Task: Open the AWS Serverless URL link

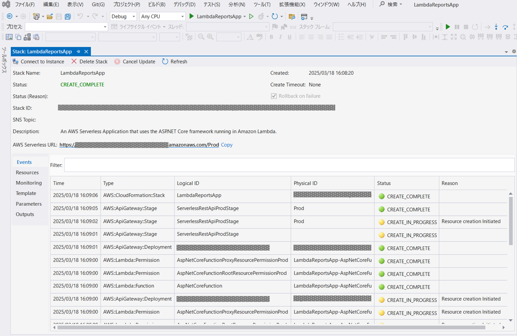Action: click(x=139, y=145)
